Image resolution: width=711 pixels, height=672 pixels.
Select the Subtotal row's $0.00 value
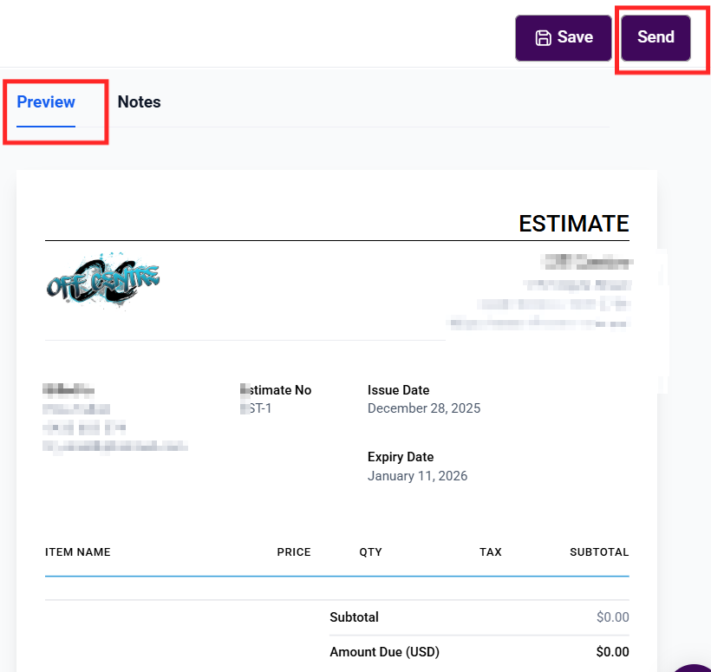[x=612, y=617]
